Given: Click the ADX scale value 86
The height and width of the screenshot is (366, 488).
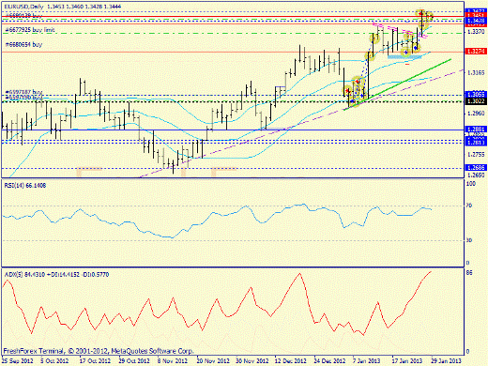Looking at the screenshot, I should (469, 273).
